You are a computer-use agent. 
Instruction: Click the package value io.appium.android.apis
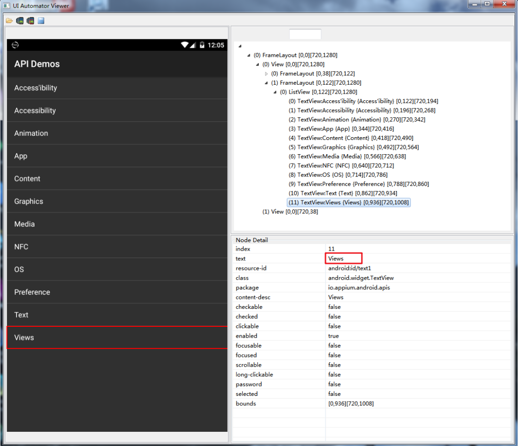click(x=359, y=288)
